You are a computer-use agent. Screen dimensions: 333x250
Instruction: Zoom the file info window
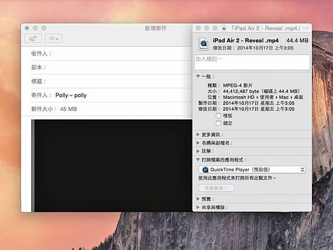click(x=215, y=28)
